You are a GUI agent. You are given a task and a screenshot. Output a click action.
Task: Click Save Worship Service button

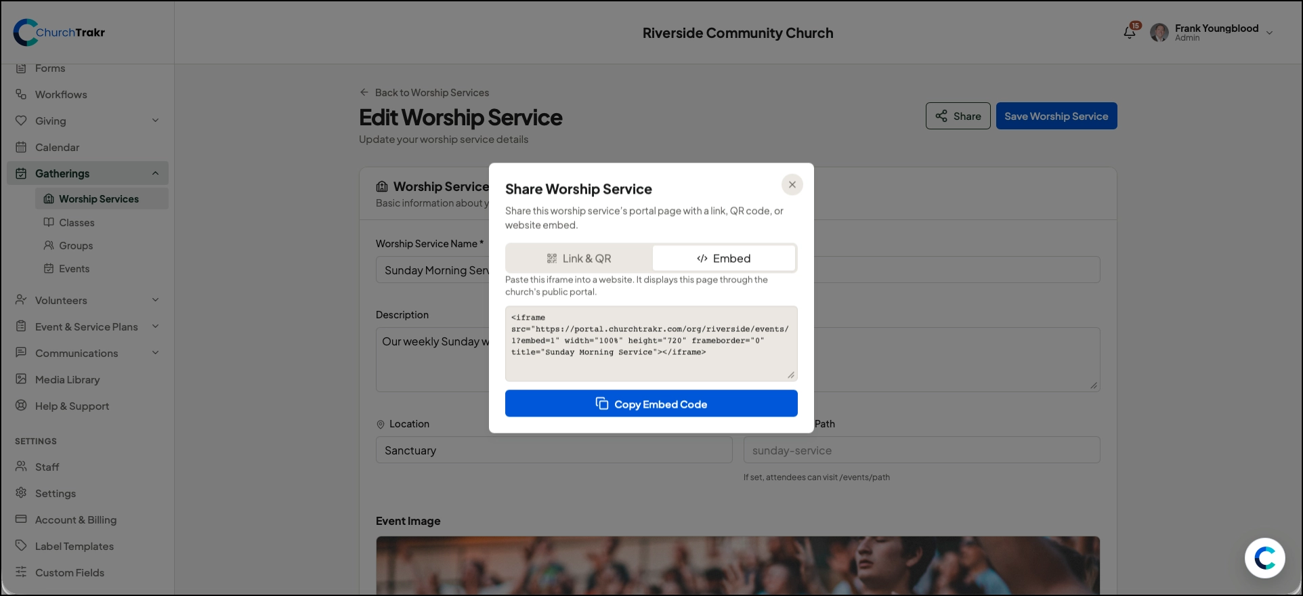(1056, 116)
